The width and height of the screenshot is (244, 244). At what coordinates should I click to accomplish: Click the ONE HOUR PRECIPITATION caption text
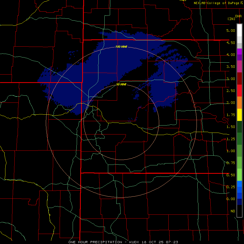[x=95, y=242]
